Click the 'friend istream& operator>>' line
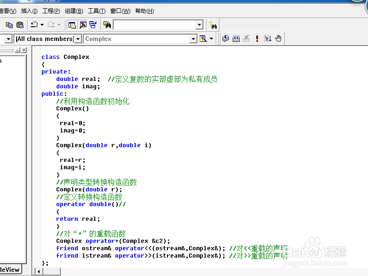Image resolution: width=368 pixels, height=276 pixels. [x=141, y=256]
